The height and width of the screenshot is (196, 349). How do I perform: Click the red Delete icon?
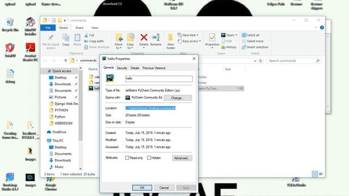point(144,38)
